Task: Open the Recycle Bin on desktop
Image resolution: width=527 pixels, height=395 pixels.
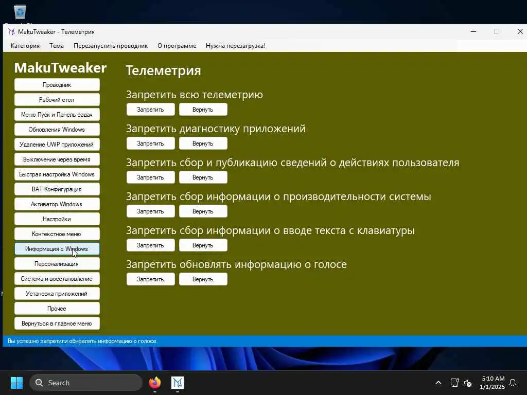Action: (x=20, y=12)
